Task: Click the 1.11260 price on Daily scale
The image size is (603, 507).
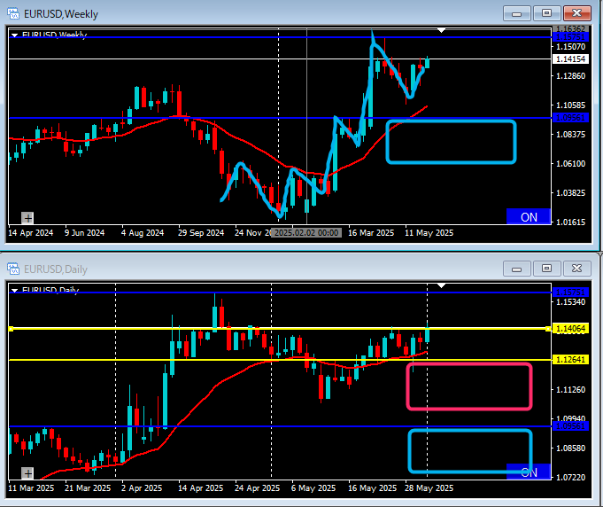Action: point(571,390)
